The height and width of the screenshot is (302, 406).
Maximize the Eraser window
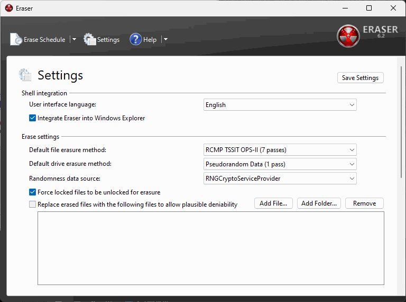(x=369, y=8)
